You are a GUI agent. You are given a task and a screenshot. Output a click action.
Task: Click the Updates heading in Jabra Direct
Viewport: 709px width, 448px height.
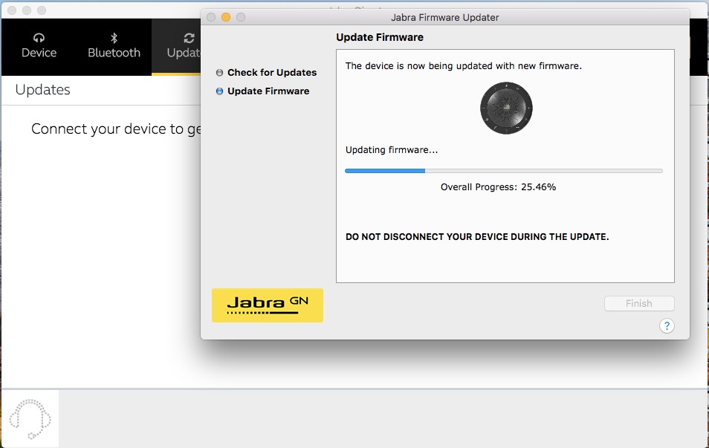click(x=42, y=89)
